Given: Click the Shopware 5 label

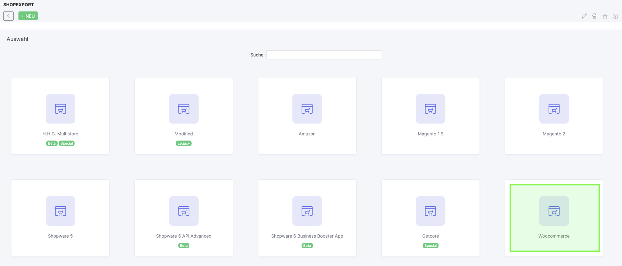Looking at the screenshot, I should [61, 236].
